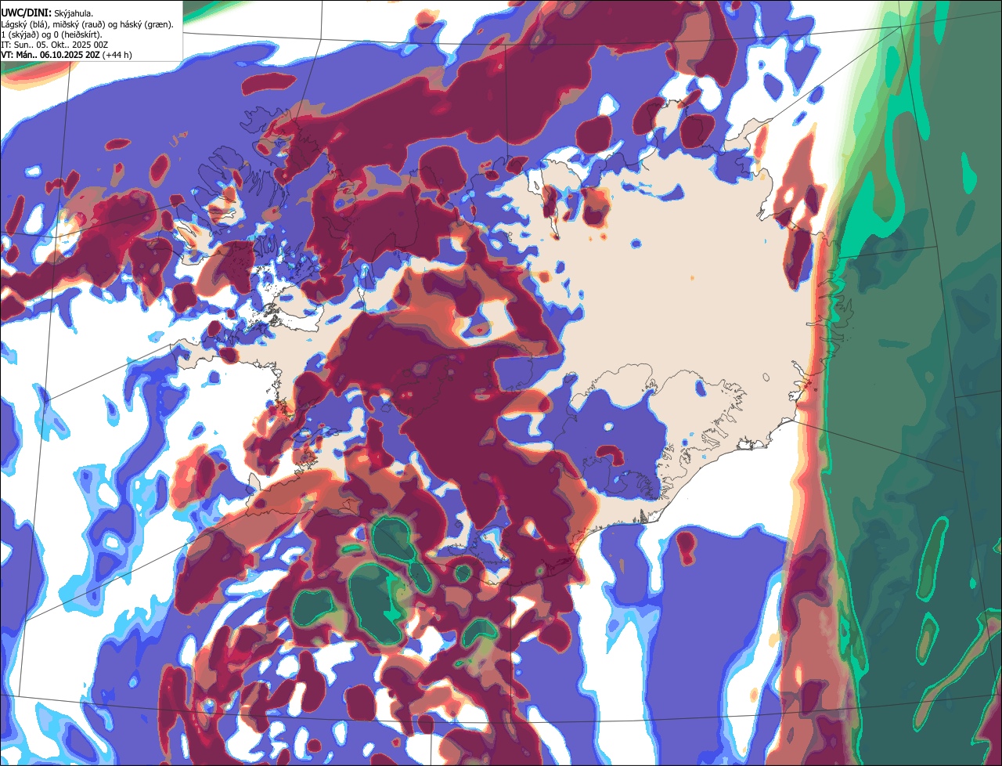Select the 'Lágský (blá), miðský (rauð)' legend line
The width and height of the screenshot is (1002, 766).
coord(87,24)
